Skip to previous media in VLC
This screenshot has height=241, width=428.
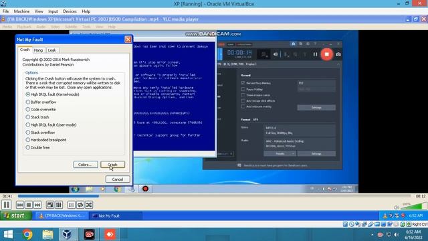tap(20, 205)
